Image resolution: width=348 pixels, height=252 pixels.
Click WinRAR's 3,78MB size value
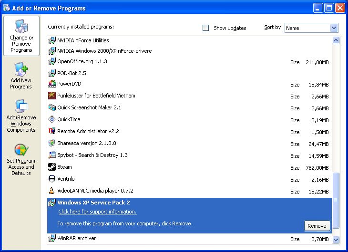coord(320,239)
